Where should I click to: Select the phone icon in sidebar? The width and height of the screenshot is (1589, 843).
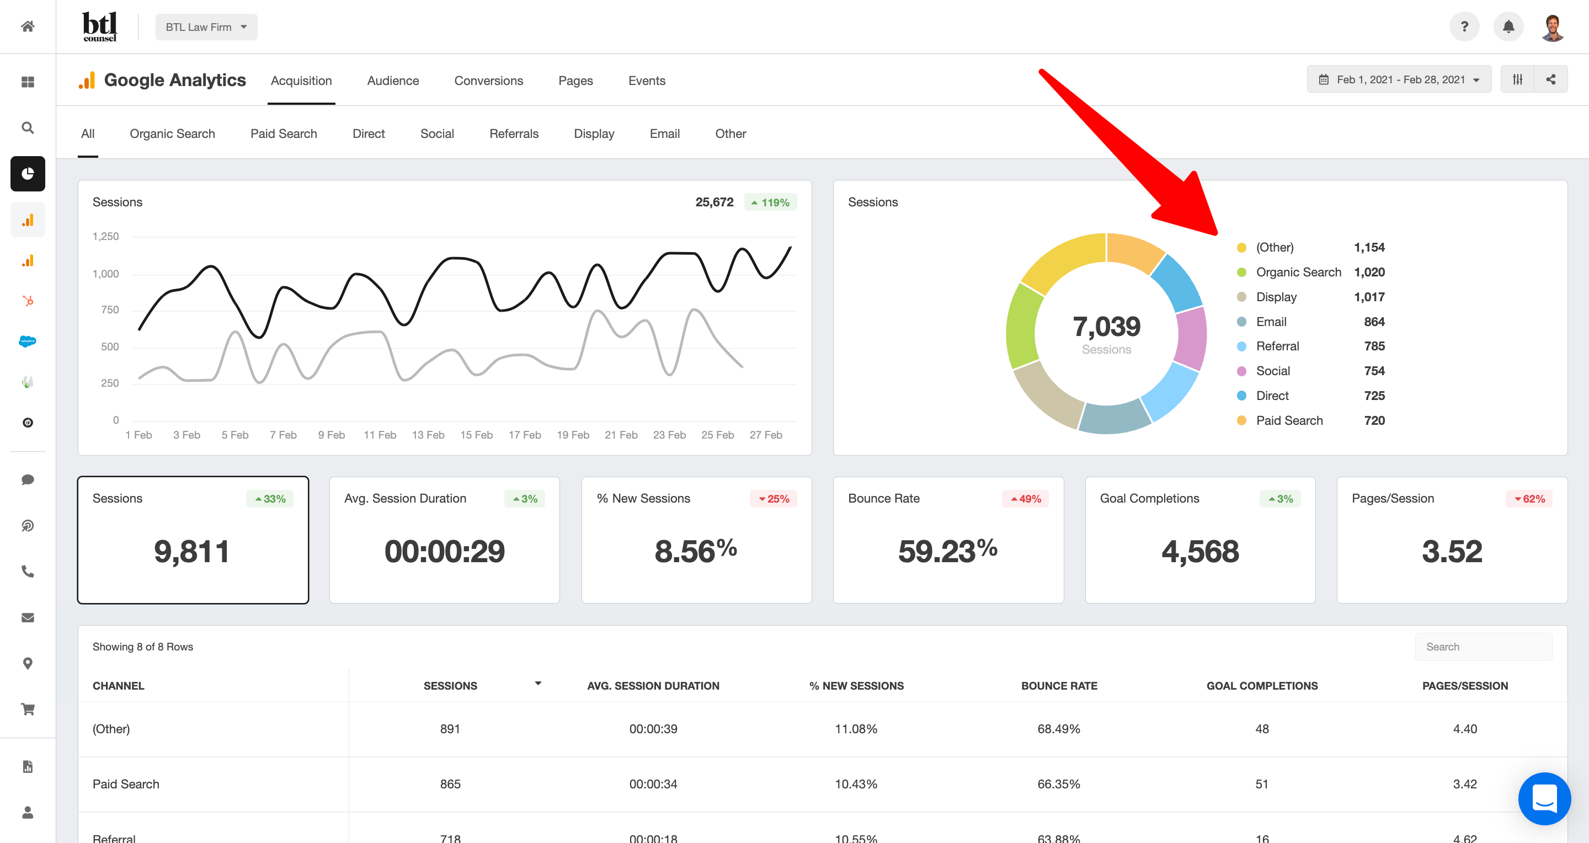point(28,572)
